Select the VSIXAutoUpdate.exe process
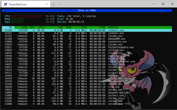The width and height of the screenshot is (177, 110). coord(121,47)
